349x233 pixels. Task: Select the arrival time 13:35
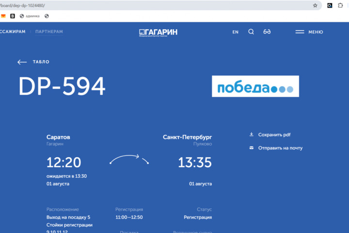[x=195, y=162]
